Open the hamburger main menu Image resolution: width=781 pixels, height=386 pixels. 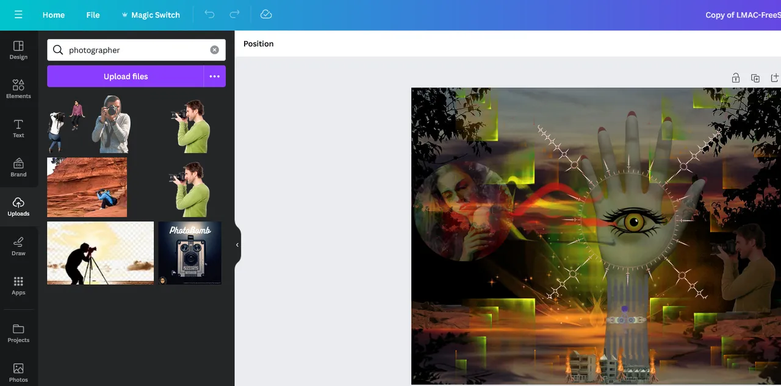(18, 15)
